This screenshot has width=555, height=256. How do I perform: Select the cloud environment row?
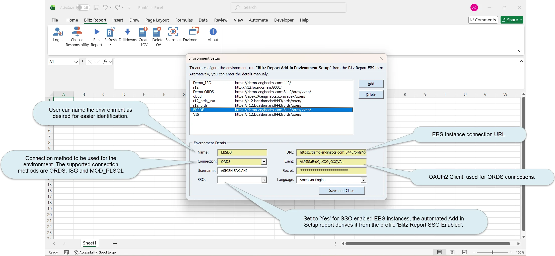(x=271, y=96)
